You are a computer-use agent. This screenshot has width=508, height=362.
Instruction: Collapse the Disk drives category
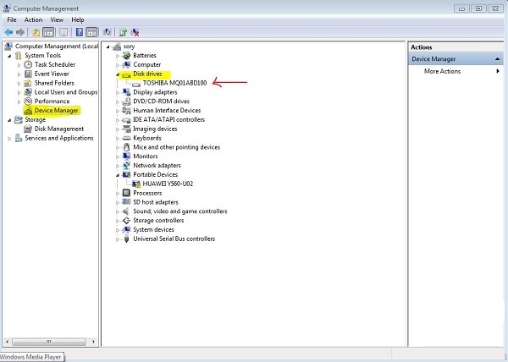pos(119,74)
